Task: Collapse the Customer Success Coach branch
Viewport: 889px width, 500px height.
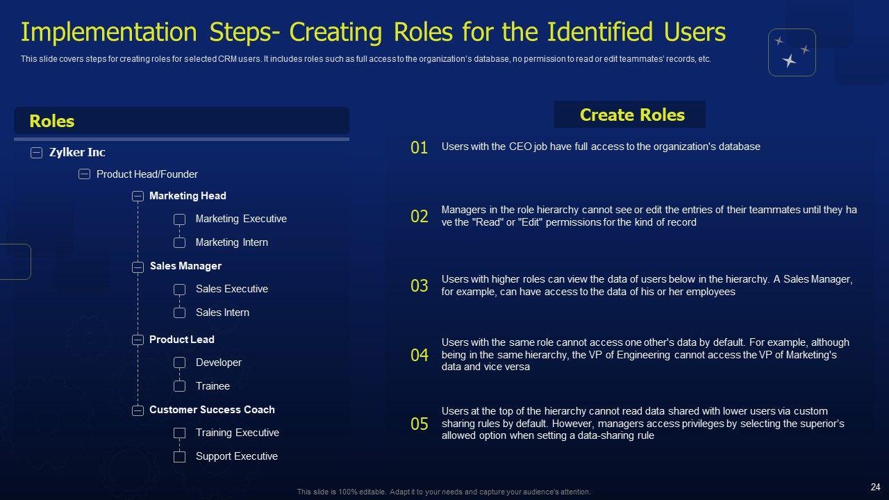Action: point(138,410)
